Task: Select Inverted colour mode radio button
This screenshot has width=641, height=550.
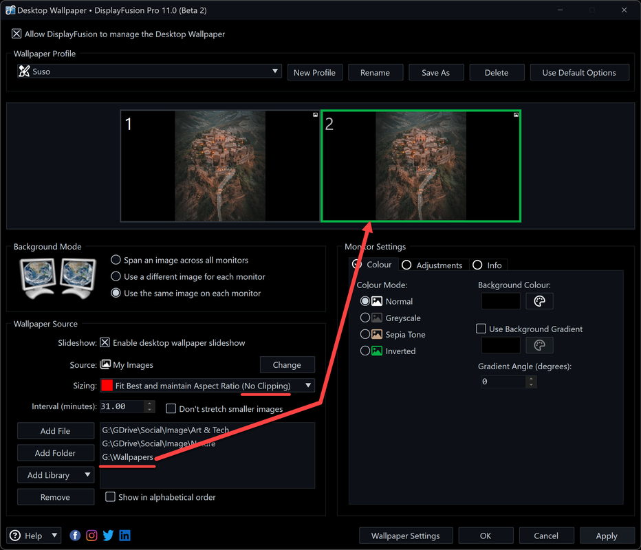Action: pos(365,351)
